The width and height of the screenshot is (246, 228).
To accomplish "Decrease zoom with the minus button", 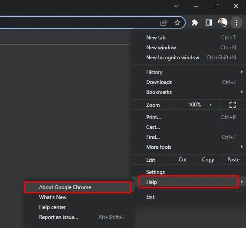I will [x=179, y=105].
